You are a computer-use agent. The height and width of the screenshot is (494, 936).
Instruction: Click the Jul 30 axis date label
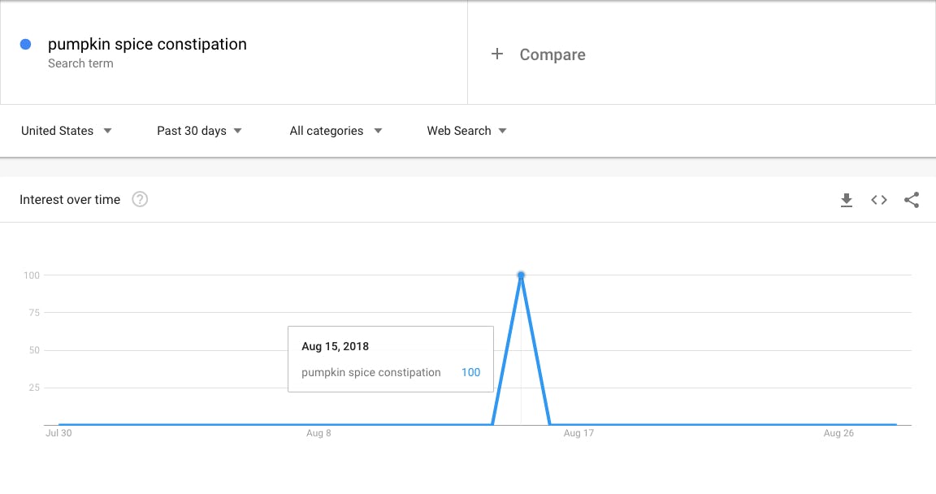[x=58, y=434]
